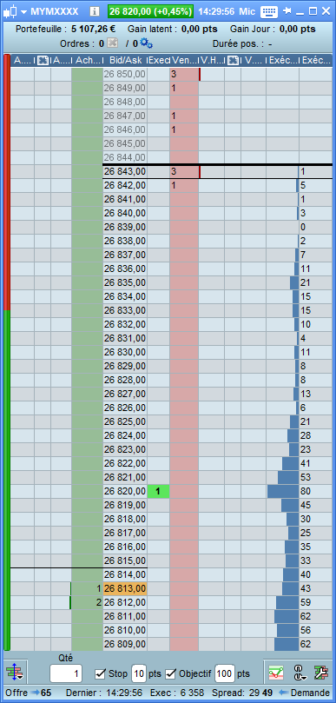The image size is (336, 703).
Task: Open the order book centering icon at bottom left
Action: (x=16, y=673)
